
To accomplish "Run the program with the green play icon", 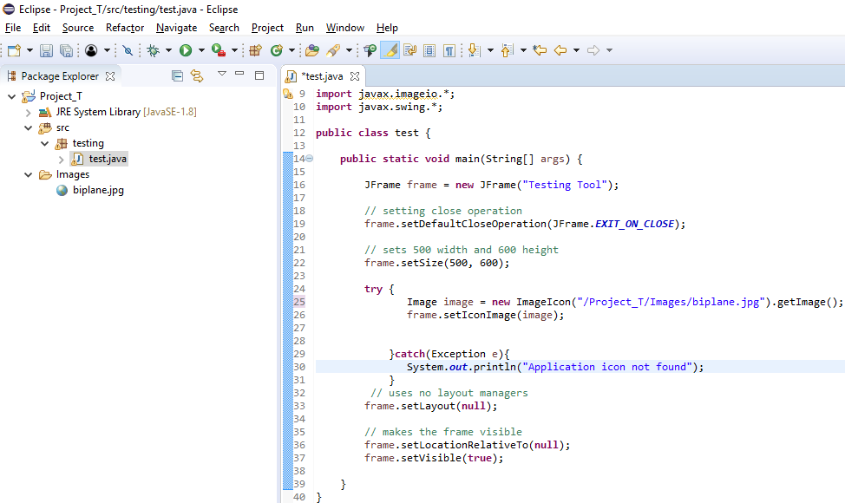I will click(185, 51).
